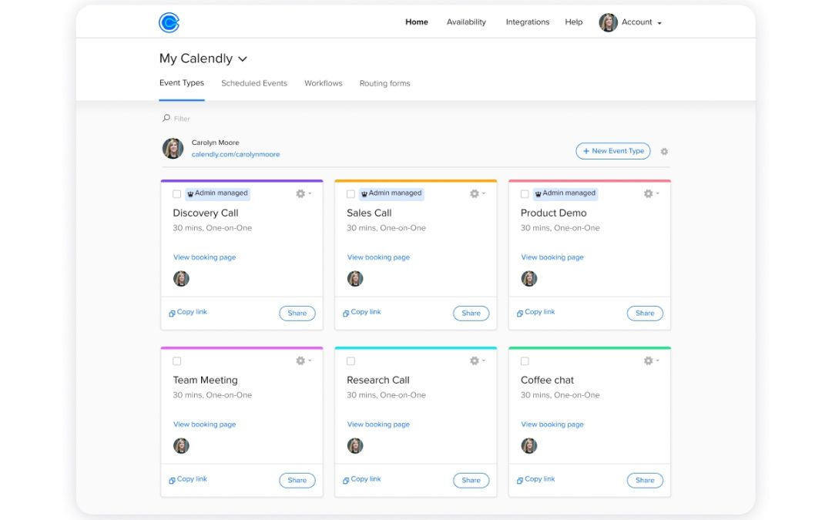This screenshot has width=832, height=520.
Task: Expand the Account dropdown arrow
Action: pyautogui.click(x=659, y=23)
